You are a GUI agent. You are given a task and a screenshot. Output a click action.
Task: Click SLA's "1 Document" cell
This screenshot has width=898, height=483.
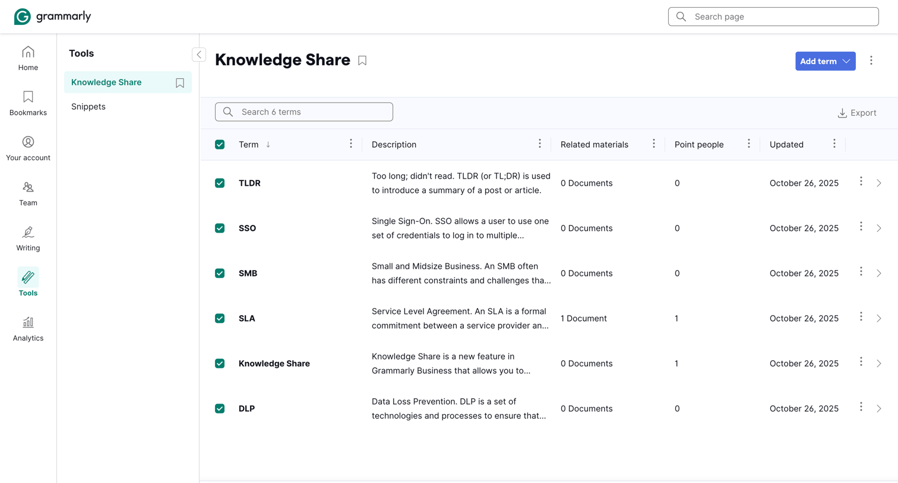point(584,319)
